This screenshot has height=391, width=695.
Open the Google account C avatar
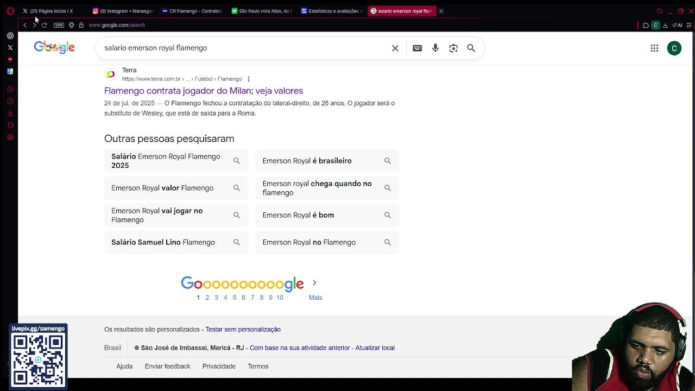pos(674,48)
